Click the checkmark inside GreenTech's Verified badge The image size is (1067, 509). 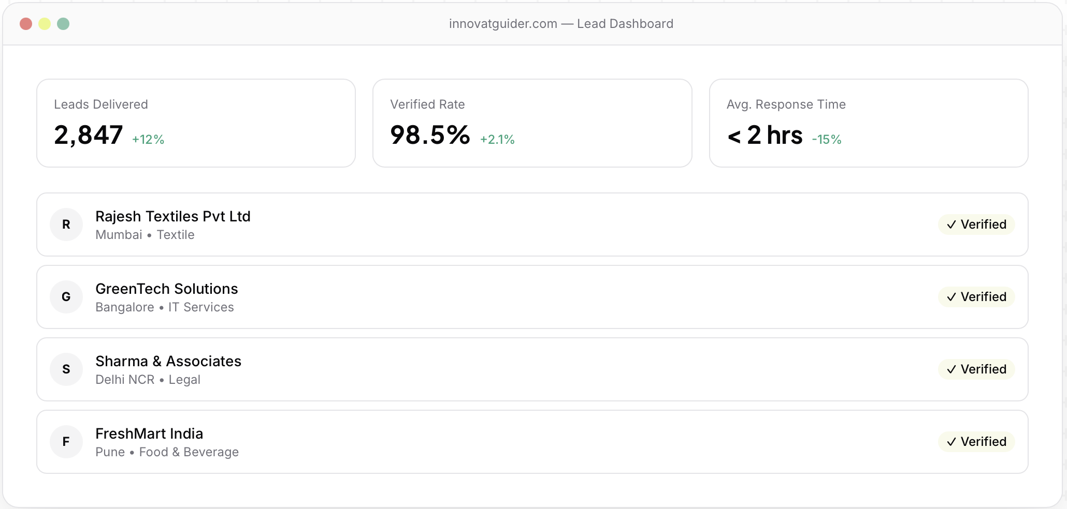pos(951,297)
